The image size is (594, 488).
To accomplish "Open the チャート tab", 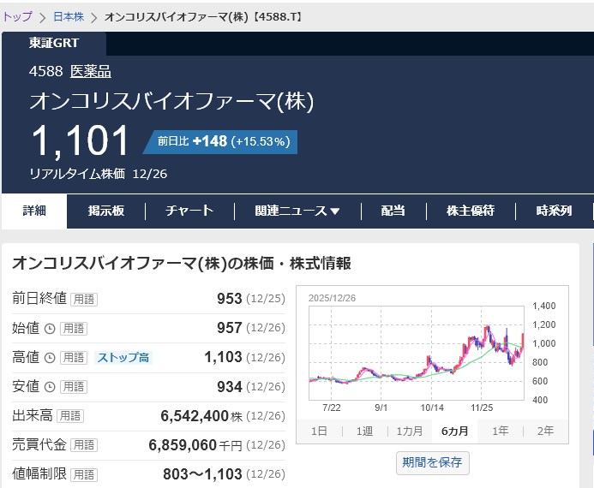I will coord(189,211).
